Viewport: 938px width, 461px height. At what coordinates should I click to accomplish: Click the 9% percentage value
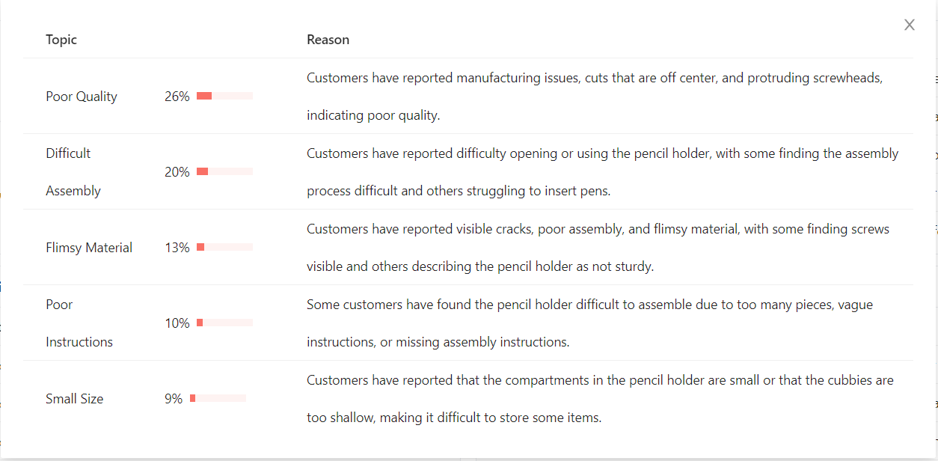tap(174, 399)
